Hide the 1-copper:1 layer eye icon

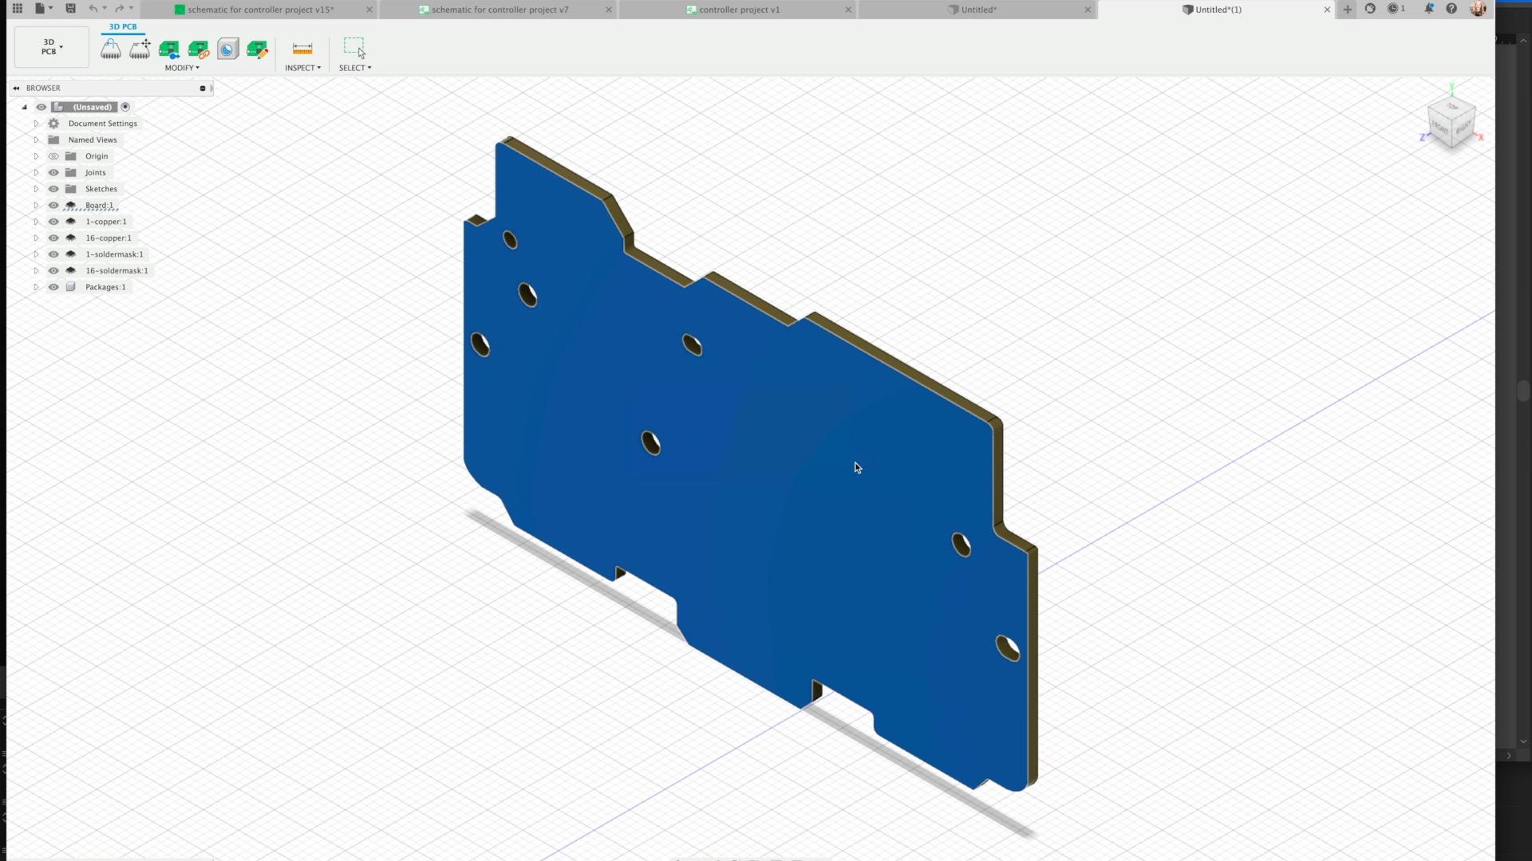[53, 222]
